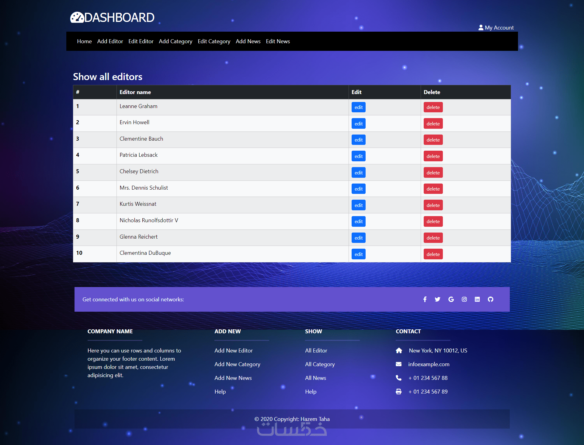584x445 pixels.
Task: Open Add New Category footer link
Action: (237, 364)
